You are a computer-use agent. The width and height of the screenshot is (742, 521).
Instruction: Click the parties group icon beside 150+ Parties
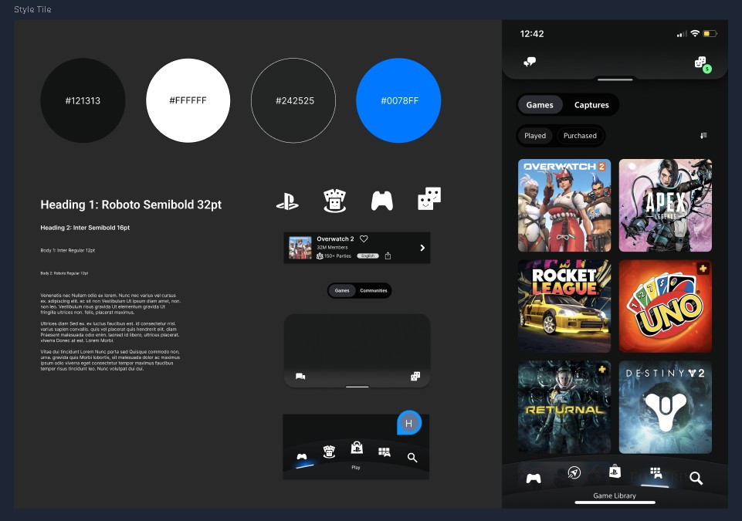pyautogui.click(x=320, y=256)
